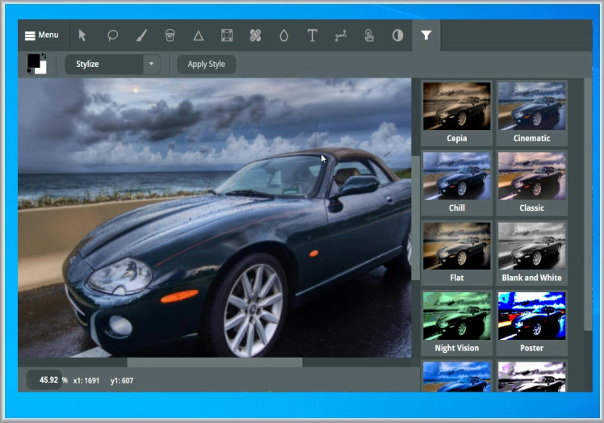604x423 pixels.
Task: Click the y1: 607 coordinate readout
Action: tap(122, 381)
